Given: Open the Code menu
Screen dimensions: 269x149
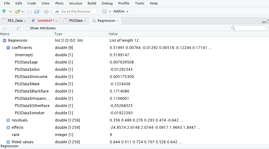Looking at the screenshot, I should [32, 3].
